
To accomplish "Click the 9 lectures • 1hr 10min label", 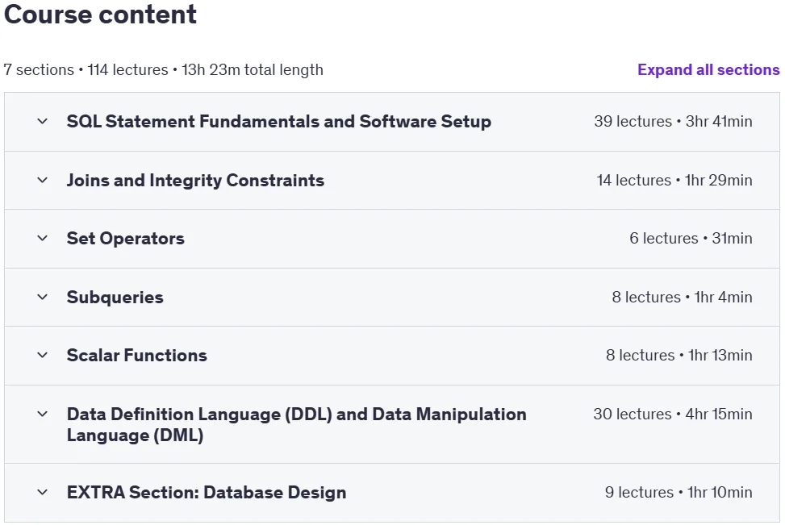I will tap(679, 492).
